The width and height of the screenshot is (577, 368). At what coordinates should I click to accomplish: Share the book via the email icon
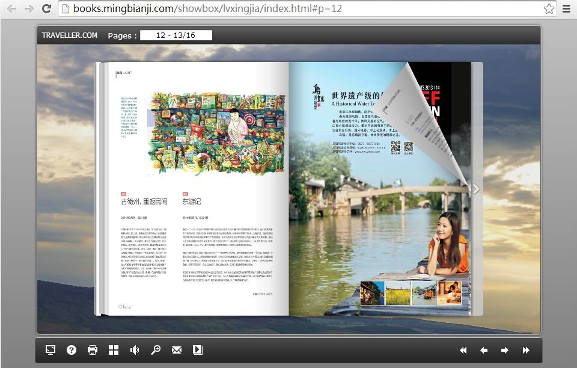tap(177, 350)
